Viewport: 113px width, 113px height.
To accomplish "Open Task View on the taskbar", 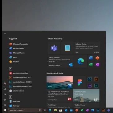I will (x=45, y=110).
